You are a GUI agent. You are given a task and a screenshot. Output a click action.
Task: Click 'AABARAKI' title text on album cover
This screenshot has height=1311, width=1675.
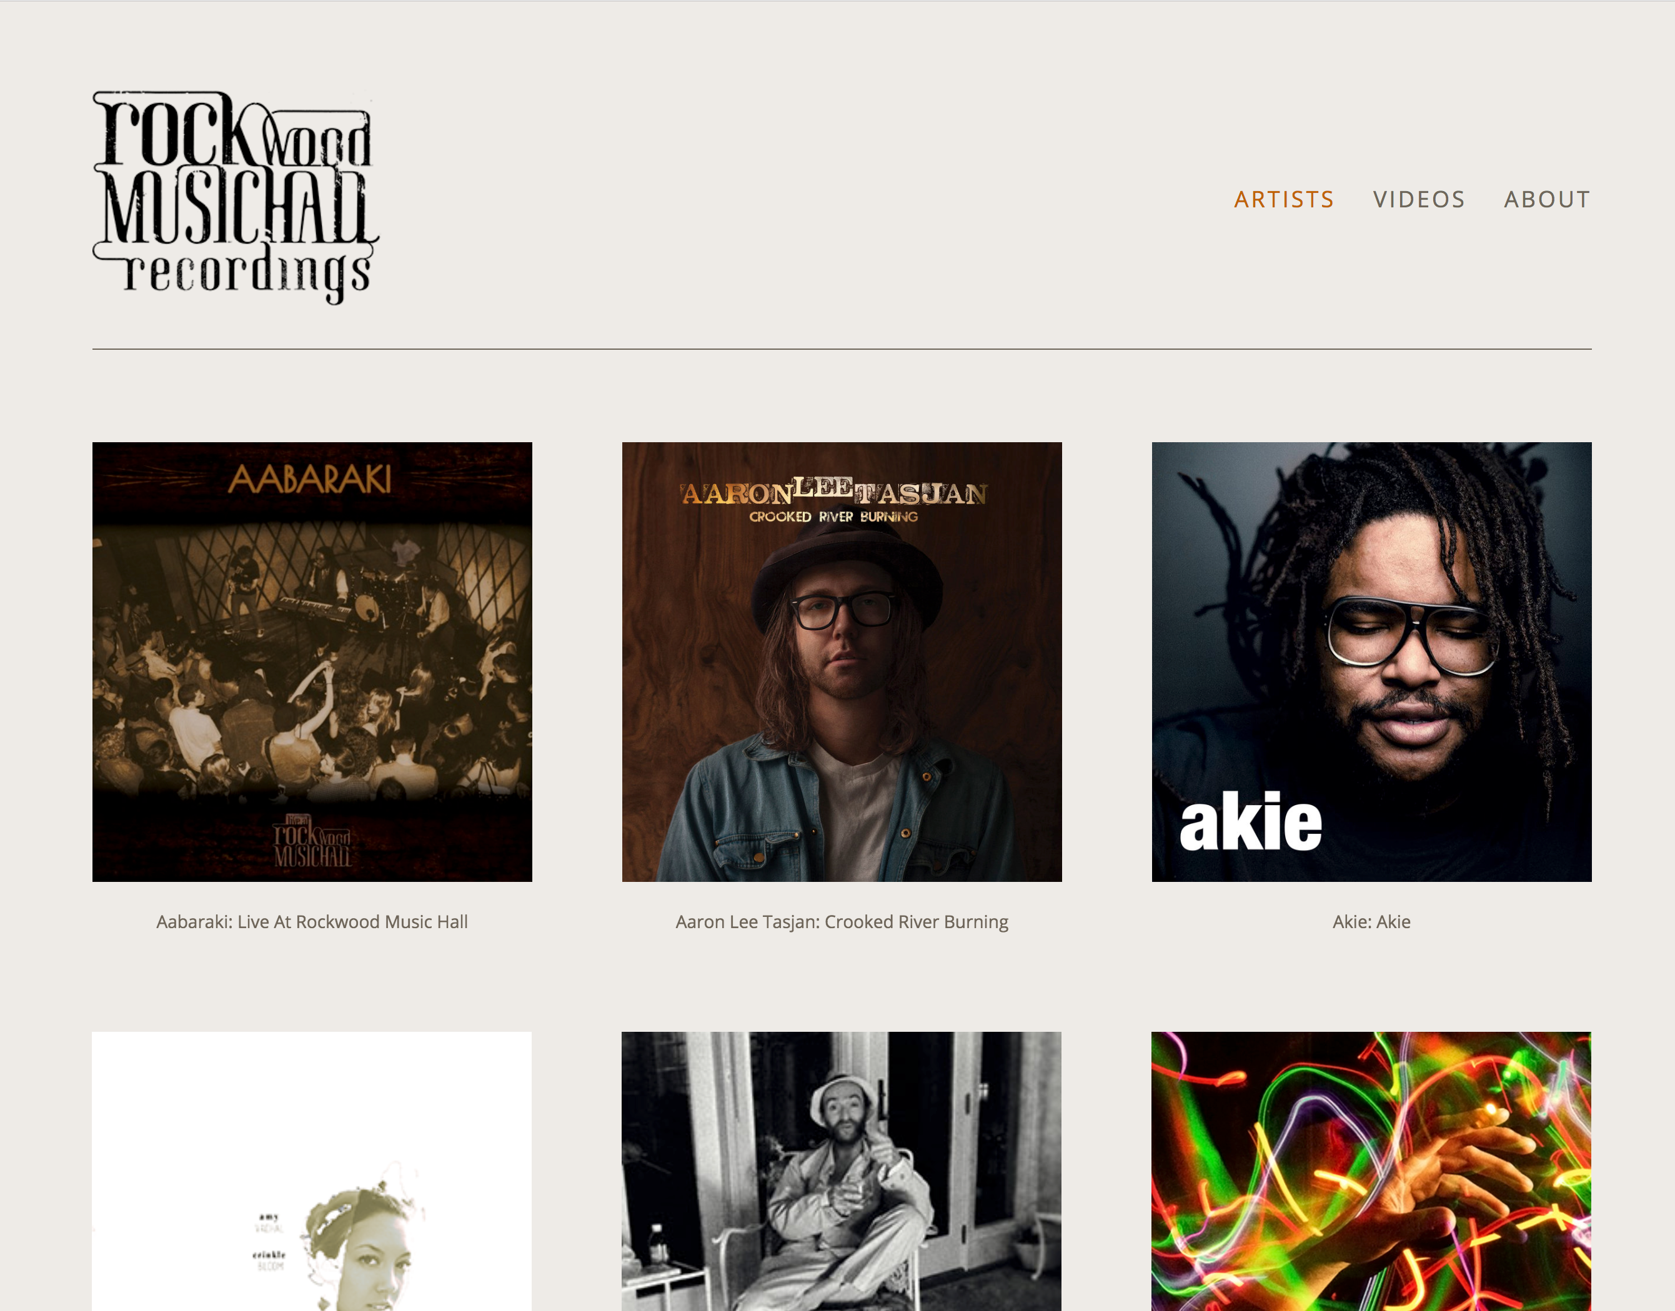[x=310, y=479]
